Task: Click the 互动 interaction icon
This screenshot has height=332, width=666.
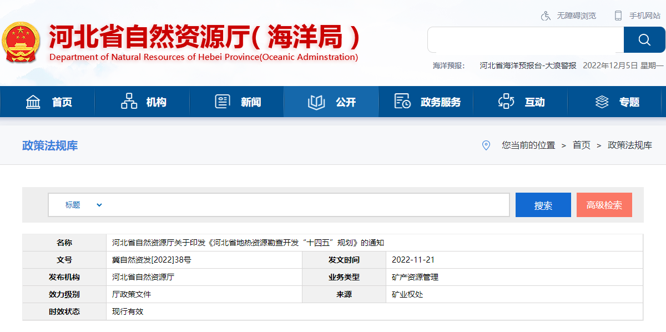Action: [x=506, y=101]
